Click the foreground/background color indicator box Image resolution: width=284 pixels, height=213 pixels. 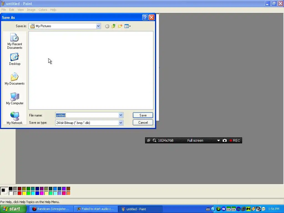point(4,191)
